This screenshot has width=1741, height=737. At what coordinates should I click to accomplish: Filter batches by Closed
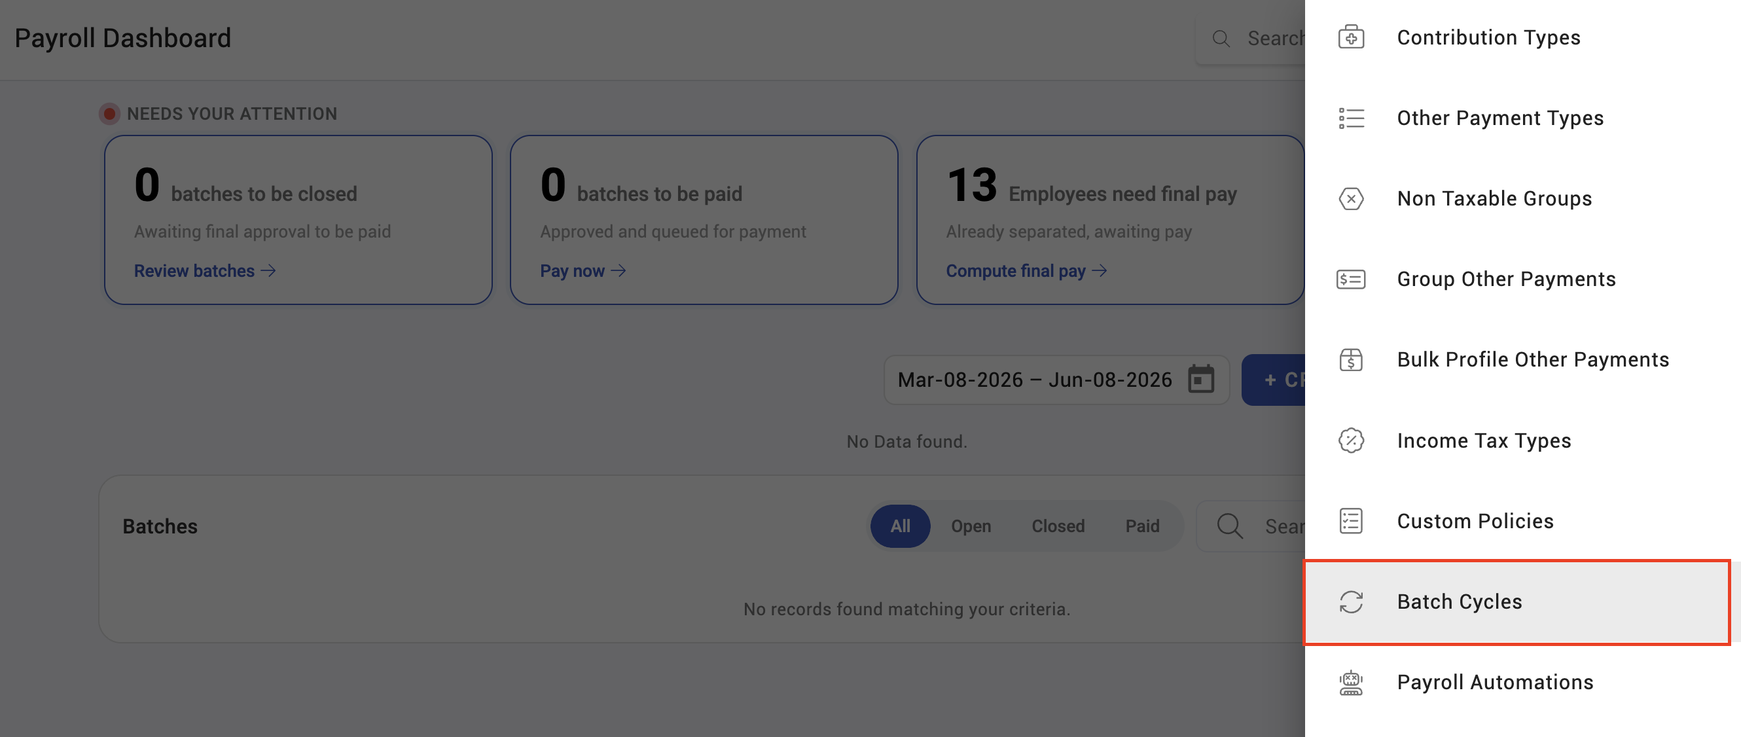tap(1058, 526)
